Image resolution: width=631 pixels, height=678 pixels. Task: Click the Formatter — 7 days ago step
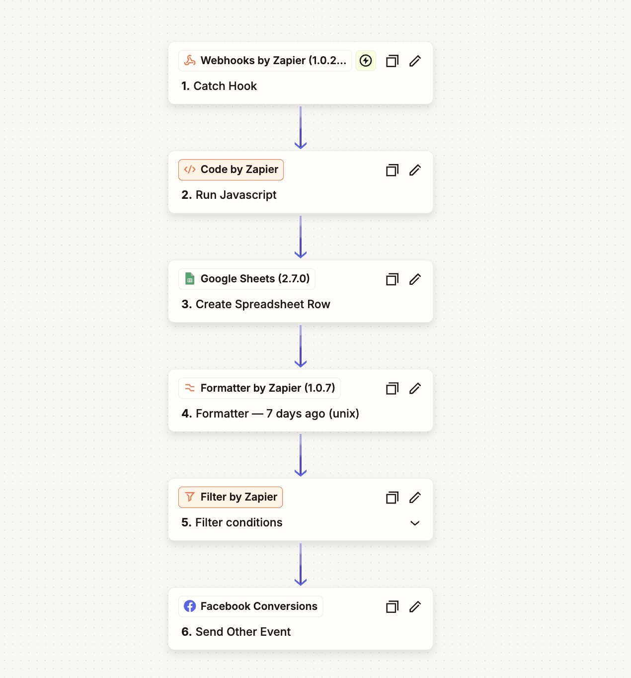tap(277, 413)
